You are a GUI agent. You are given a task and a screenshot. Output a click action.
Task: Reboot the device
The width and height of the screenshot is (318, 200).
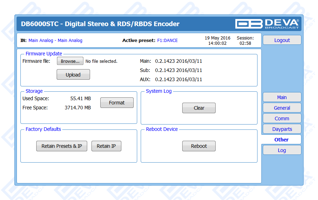[x=199, y=146]
